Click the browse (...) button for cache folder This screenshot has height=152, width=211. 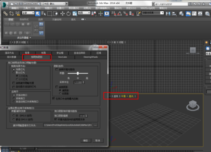pyautogui.click(x=95, y=125)
